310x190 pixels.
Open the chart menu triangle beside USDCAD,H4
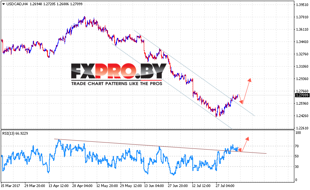click(3, 4)
